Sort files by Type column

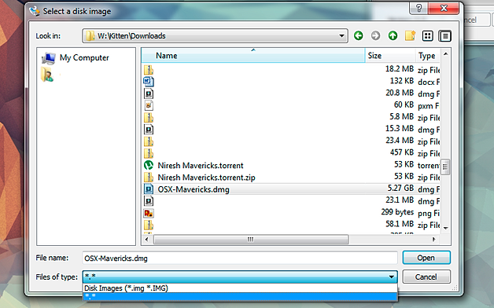(x=427, y=56)
